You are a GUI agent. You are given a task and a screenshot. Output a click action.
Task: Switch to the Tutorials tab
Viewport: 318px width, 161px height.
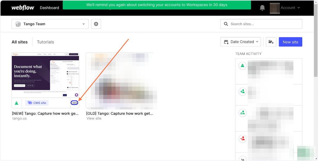tap(45, 42)
